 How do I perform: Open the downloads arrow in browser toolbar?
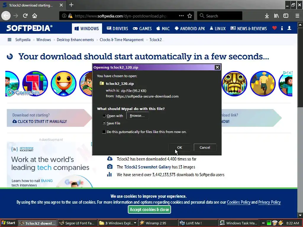(267, 16)
